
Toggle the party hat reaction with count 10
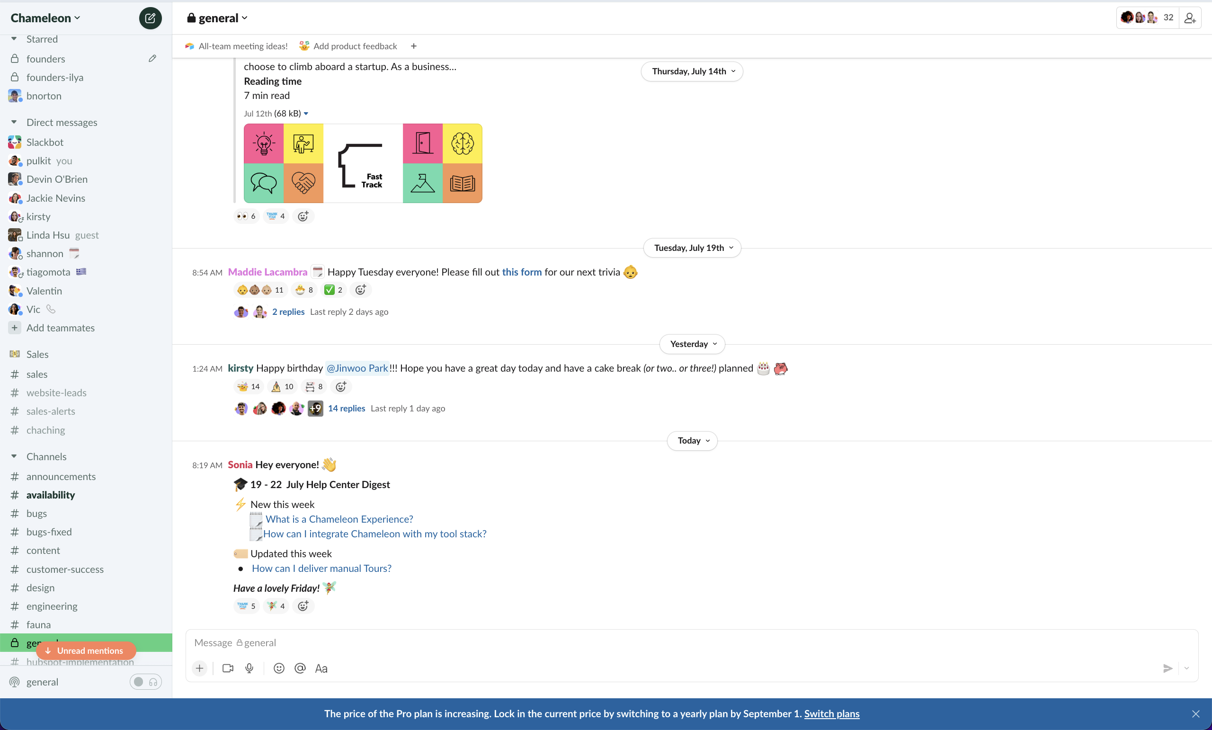[282, 387]
